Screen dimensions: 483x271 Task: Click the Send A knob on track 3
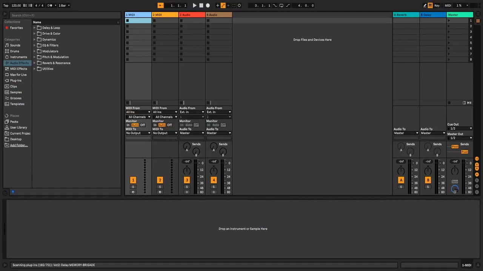click(x=186, y=146)
